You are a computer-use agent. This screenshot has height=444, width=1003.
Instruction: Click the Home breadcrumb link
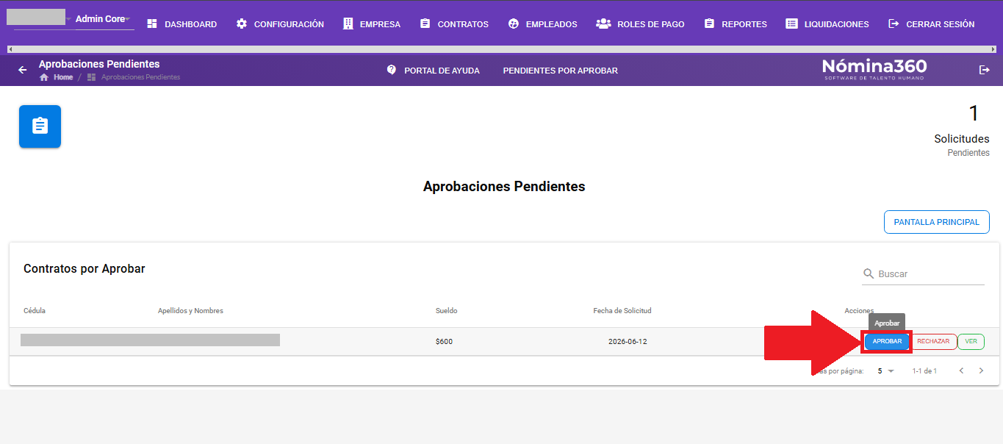[63, 77]
